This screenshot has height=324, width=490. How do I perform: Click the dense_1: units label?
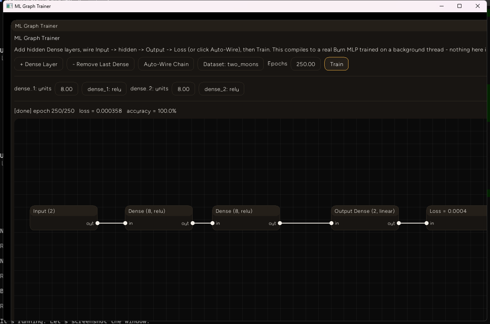(x=33, y=89)
